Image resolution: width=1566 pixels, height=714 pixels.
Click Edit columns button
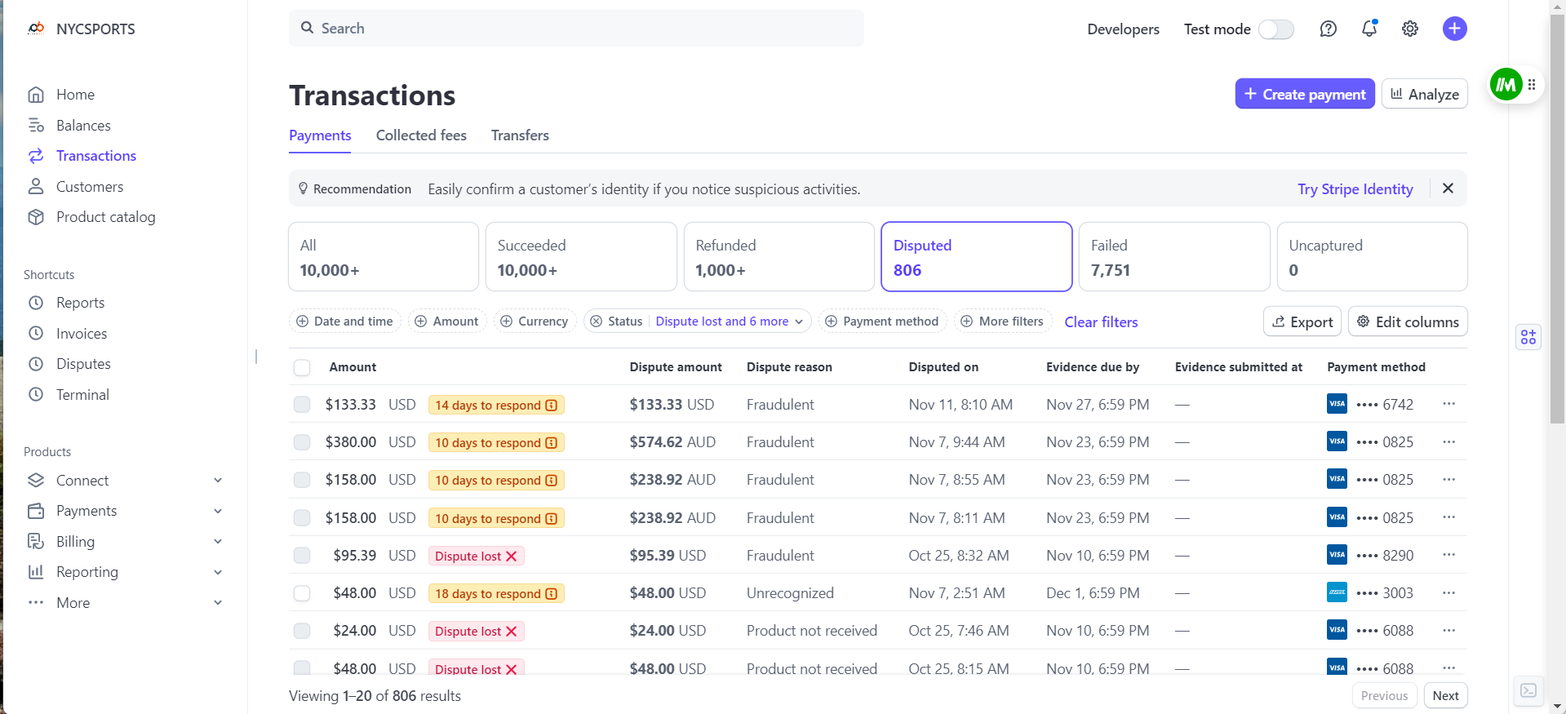tap(1408, 322)
